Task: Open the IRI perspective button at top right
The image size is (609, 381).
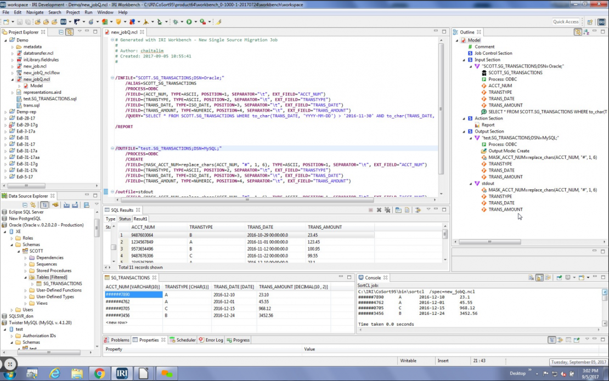Action: 602,22
